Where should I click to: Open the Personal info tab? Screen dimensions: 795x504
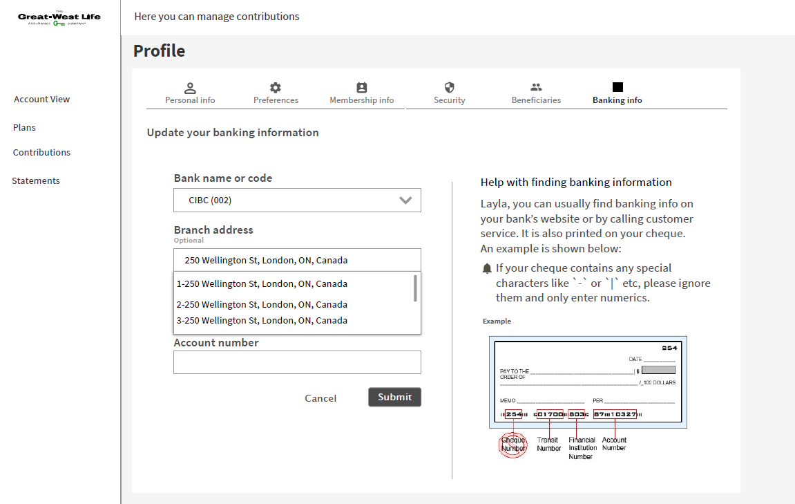(190, 93)
